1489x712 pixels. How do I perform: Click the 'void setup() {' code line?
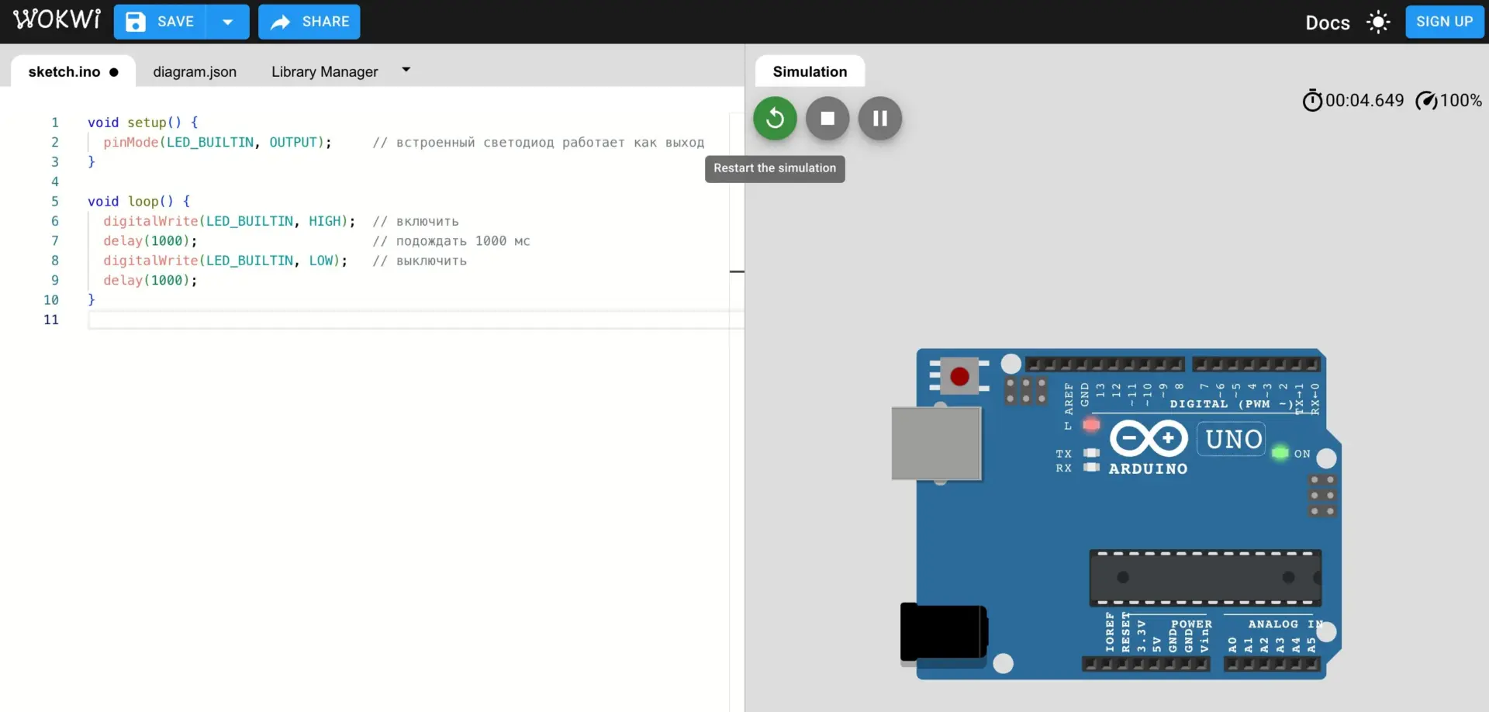[143, 123]
